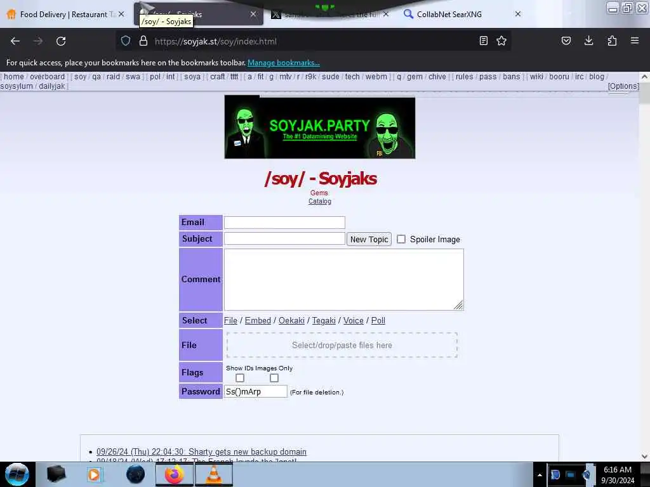The width and height of the screenshot is (650, 487).
Task: Open the Windows Start orb
Action: tap(17, 474)
